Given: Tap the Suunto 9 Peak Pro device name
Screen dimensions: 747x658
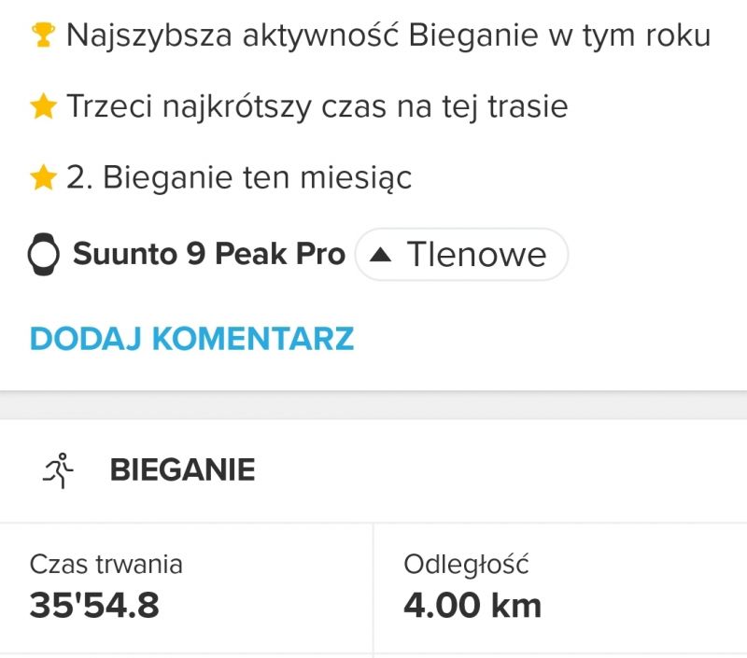Looking at the screenshot, I should click(x=208, y=253).
